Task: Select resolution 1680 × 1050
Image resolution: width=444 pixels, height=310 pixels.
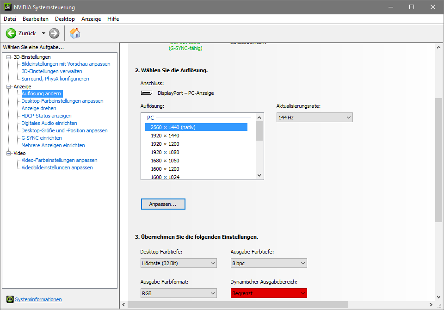Action: (165, 161)
